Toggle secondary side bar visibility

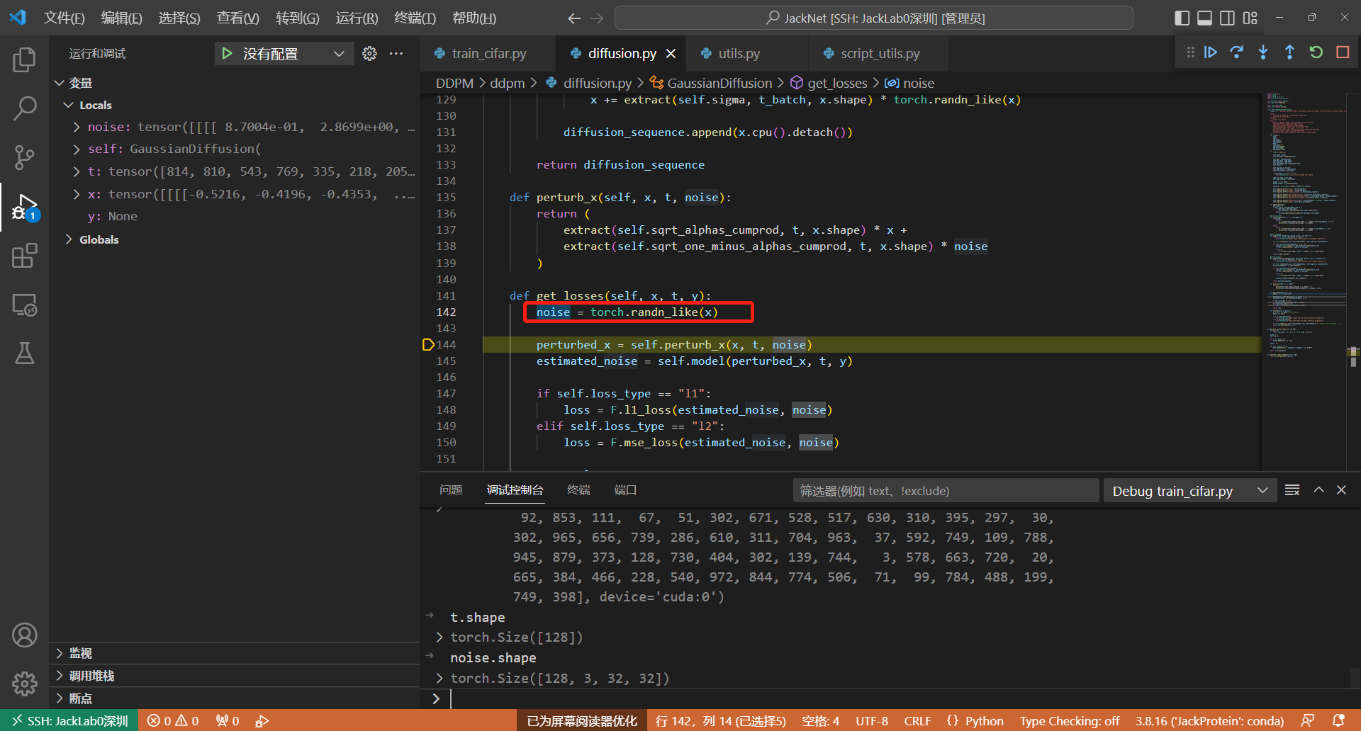click(x=1227, y=18)
